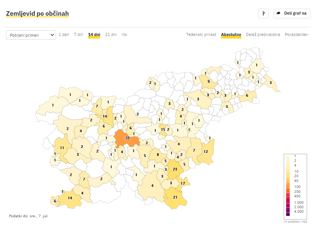Click the municipality labeled 23
This screenshot has width=319, height=233.
coord(174,169)
